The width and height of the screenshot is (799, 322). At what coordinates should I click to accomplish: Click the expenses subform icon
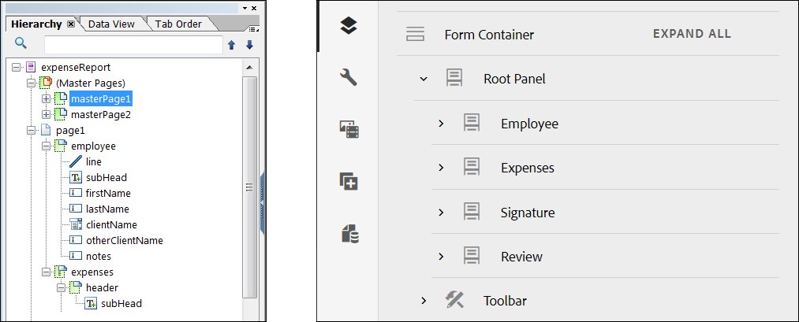[x=61, y=272]
